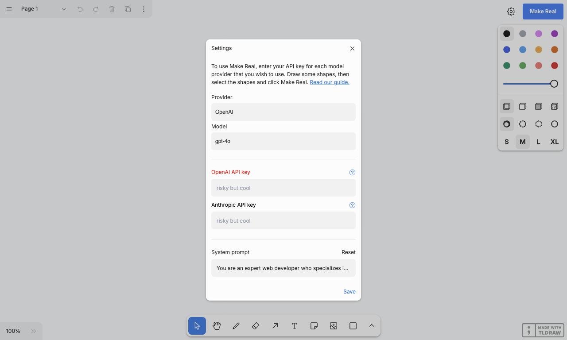
Task: Select the Hand tool in the toolbar
Action: pos(217,326)
